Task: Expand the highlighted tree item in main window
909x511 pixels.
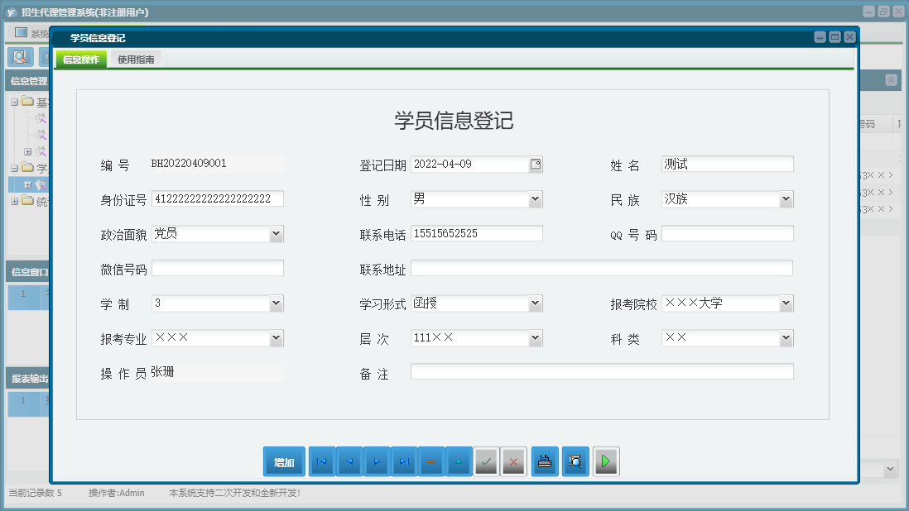Action: (27, 185)
